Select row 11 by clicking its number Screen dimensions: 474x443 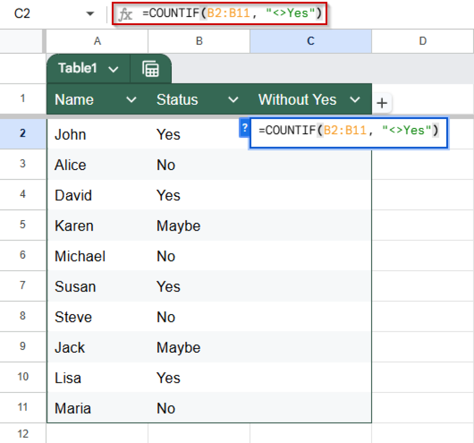tap(23, 408)
